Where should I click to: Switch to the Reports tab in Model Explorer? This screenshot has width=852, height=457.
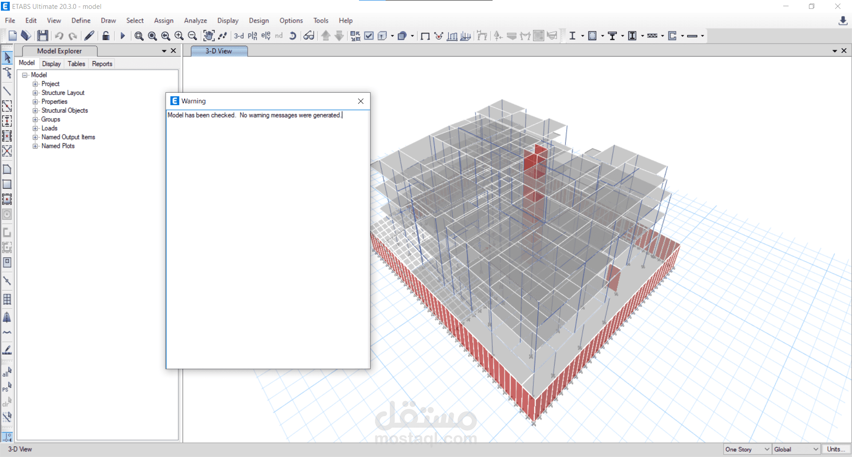pos(102,64)
